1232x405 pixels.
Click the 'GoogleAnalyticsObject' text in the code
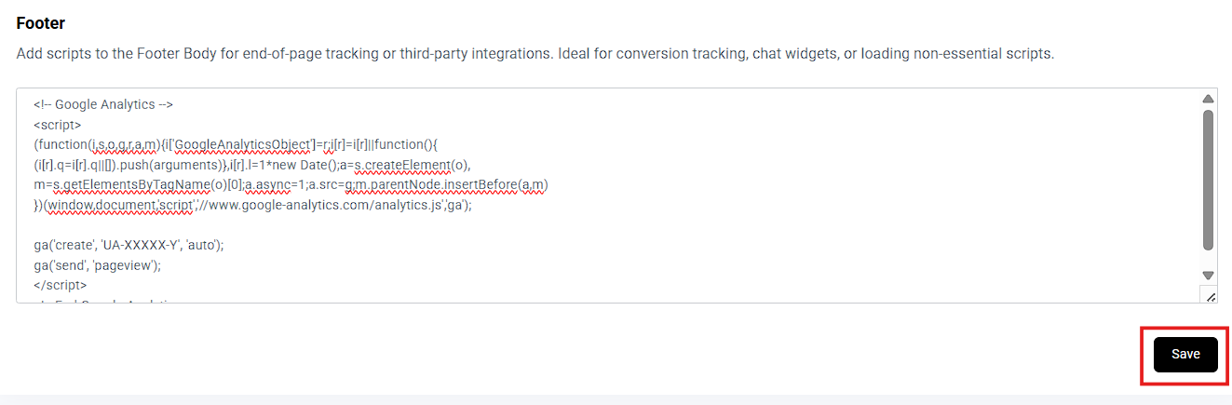click(245, 144)
